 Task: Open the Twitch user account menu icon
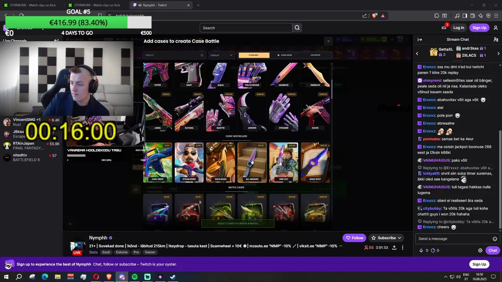[496, 28]
